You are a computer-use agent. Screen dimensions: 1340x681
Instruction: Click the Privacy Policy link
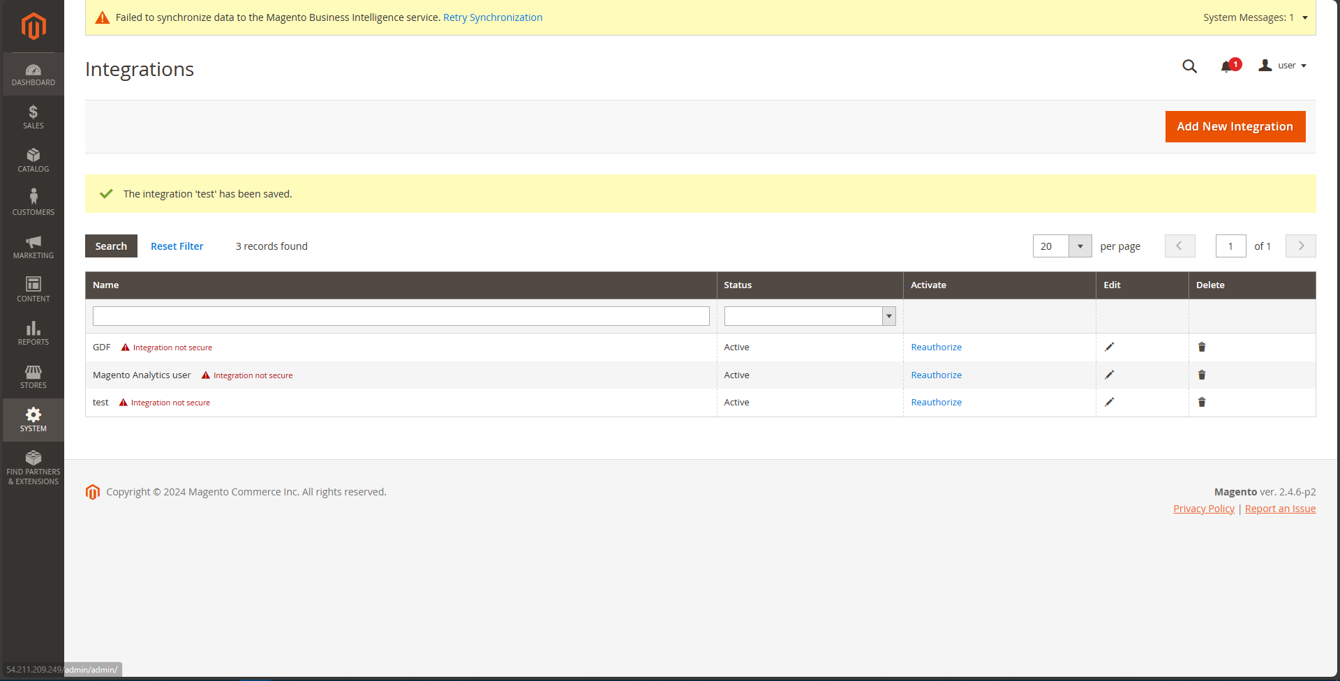click(x=1204, y=509)
